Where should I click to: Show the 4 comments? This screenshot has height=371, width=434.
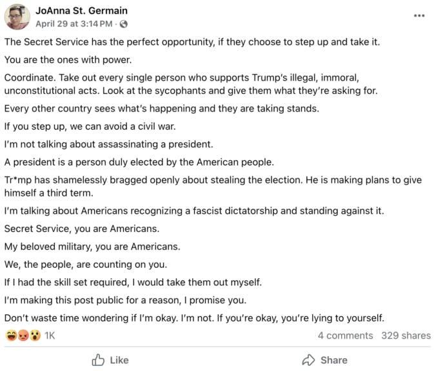(x=345, y=336)
